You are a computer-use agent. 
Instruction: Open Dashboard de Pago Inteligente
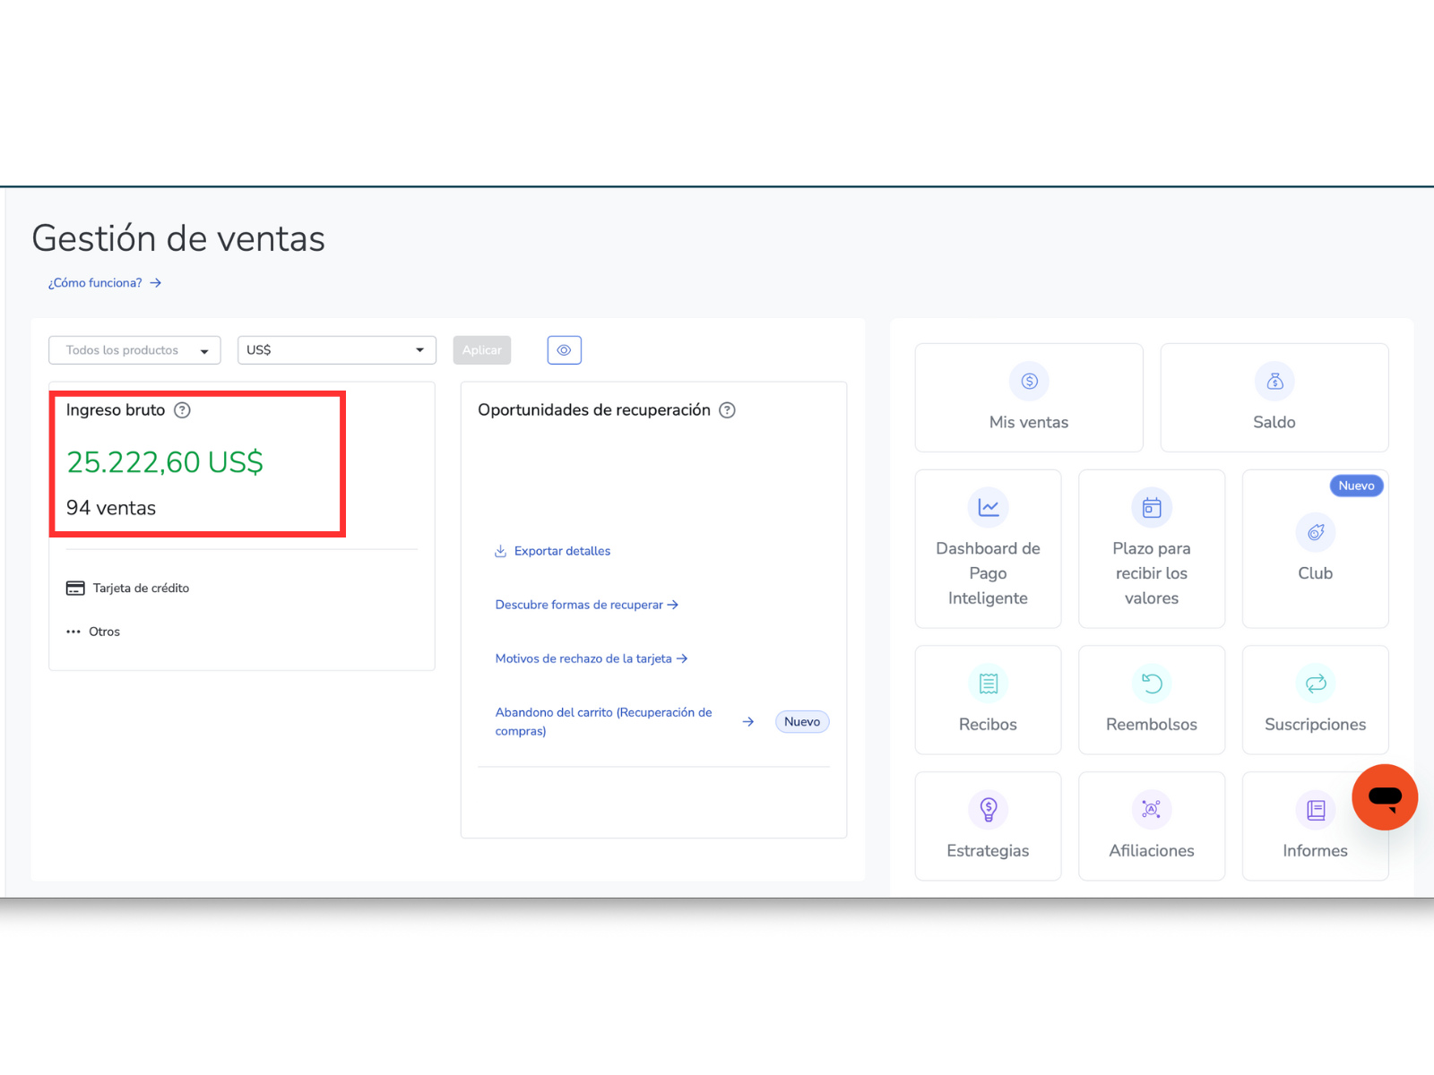(x=988, y=548)
